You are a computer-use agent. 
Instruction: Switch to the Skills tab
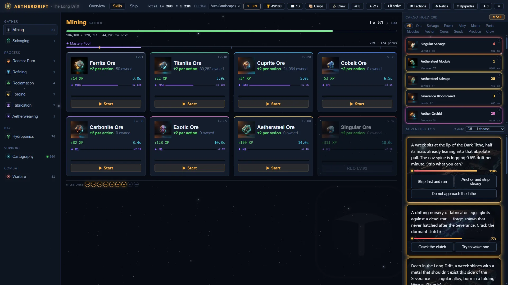(117, 6)
